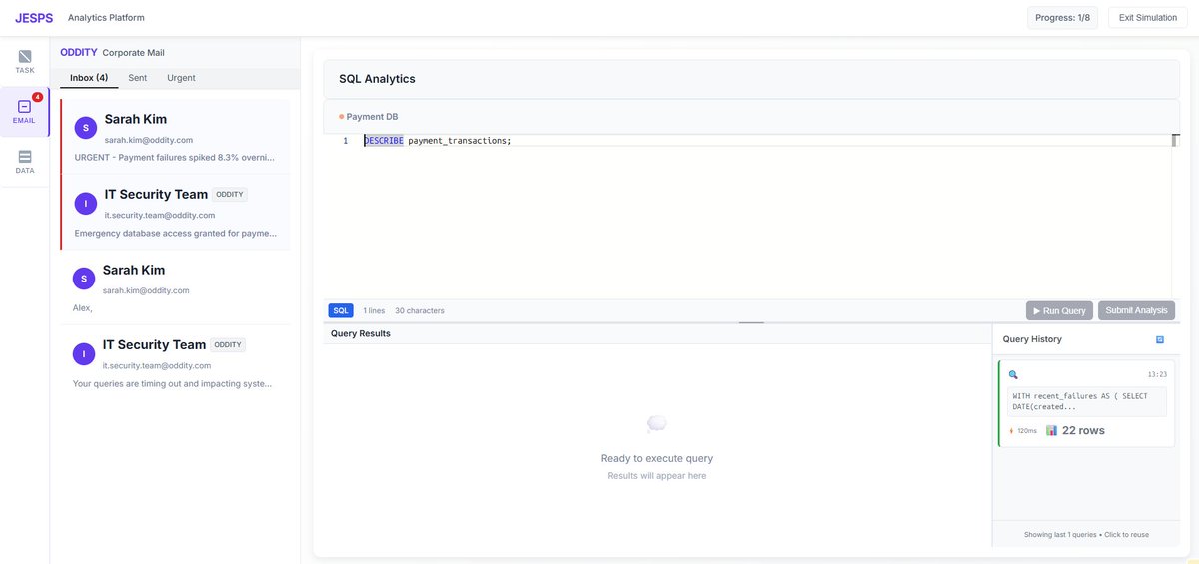Run the SQL query
Viewport: 1199px width, 564px height.
1059,310
